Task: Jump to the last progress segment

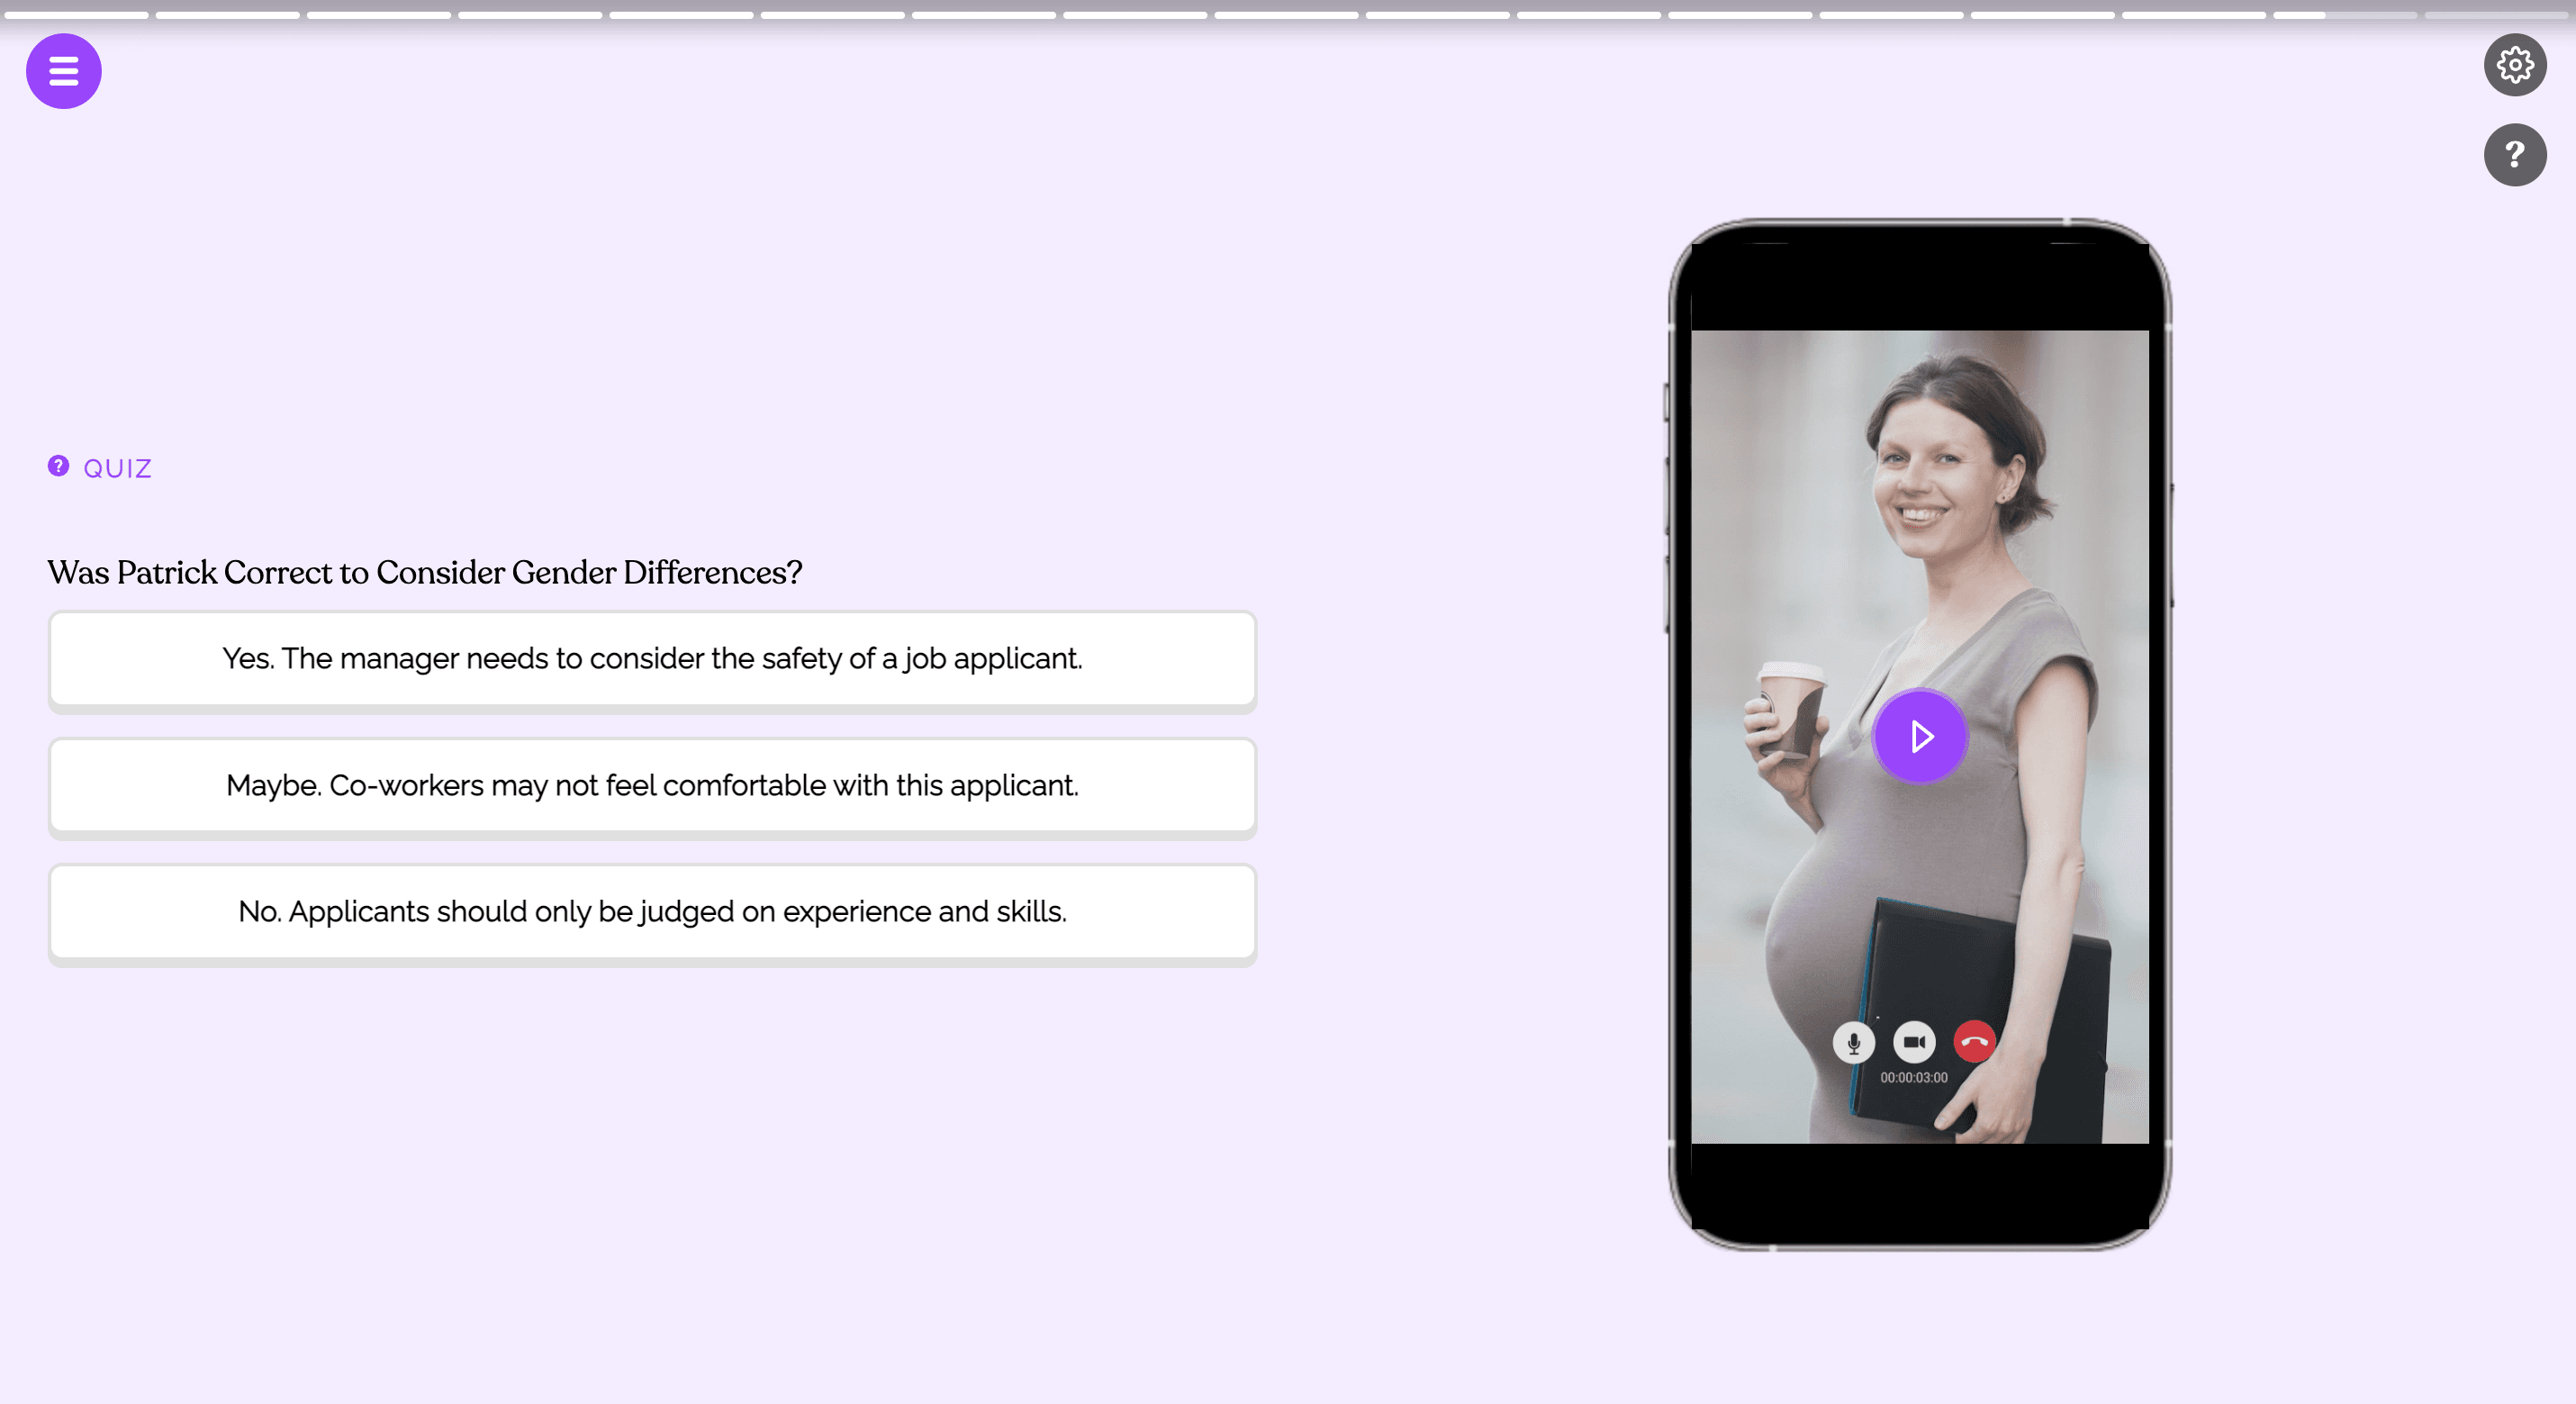Action: pos(2497,15)
